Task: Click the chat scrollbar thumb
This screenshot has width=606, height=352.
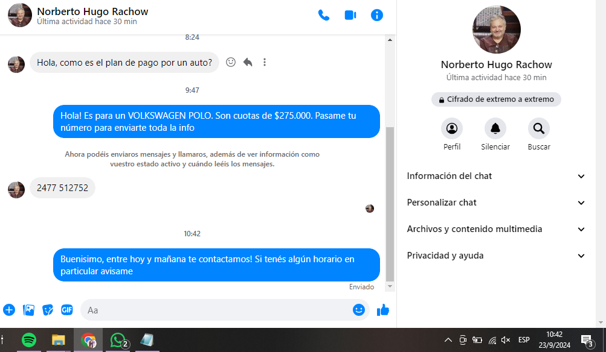Action: [390, 204]
